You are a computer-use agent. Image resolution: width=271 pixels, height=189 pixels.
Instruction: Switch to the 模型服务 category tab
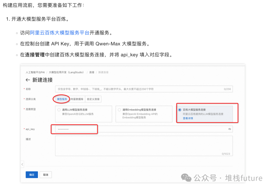point(62,99)
